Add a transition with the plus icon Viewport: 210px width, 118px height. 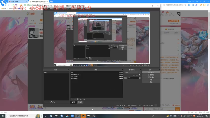click(x=134, y=75)
